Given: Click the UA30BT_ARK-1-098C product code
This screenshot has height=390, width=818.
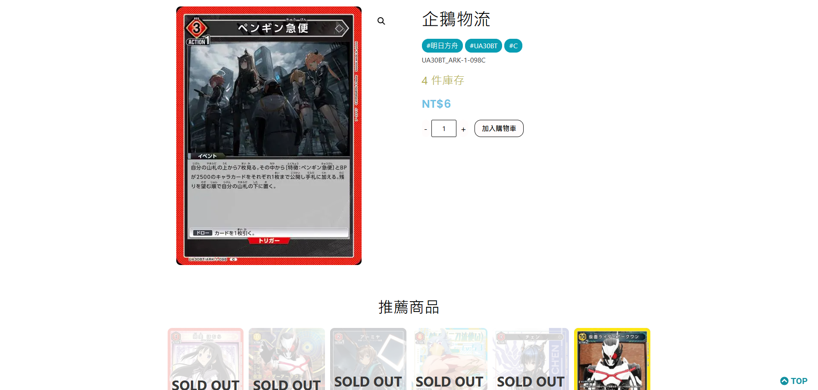Looking at the screenshot, I should [x=453, y=60].
